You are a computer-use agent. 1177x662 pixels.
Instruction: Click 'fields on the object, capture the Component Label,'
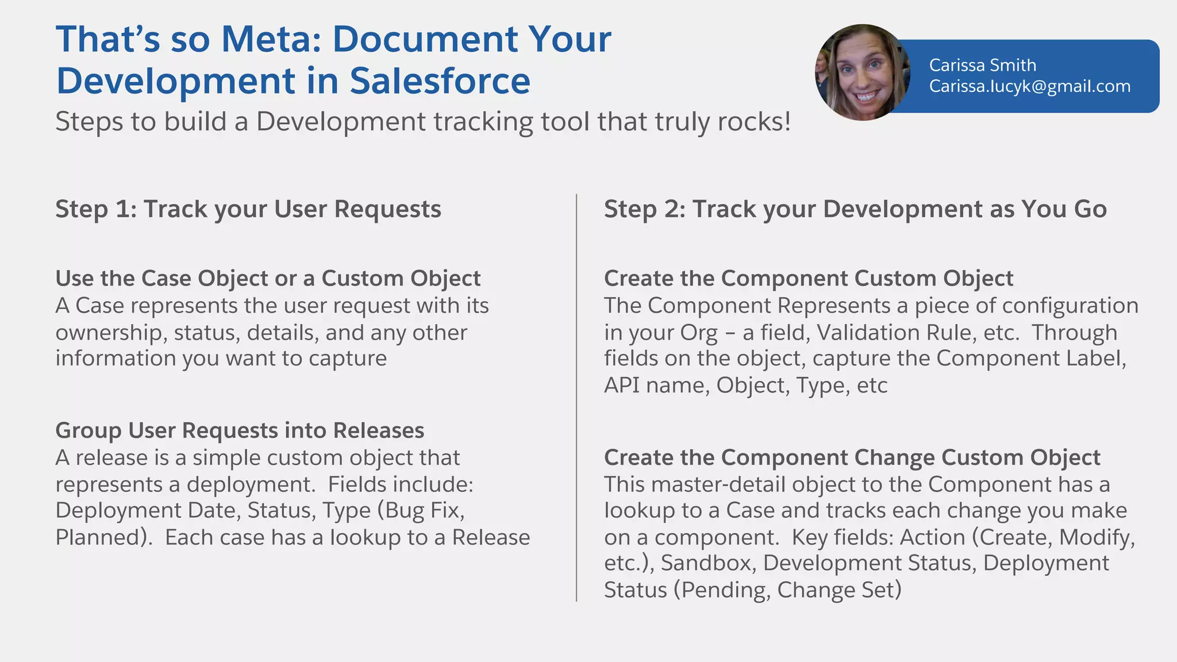pyautogui.click(x=866, y=358)
